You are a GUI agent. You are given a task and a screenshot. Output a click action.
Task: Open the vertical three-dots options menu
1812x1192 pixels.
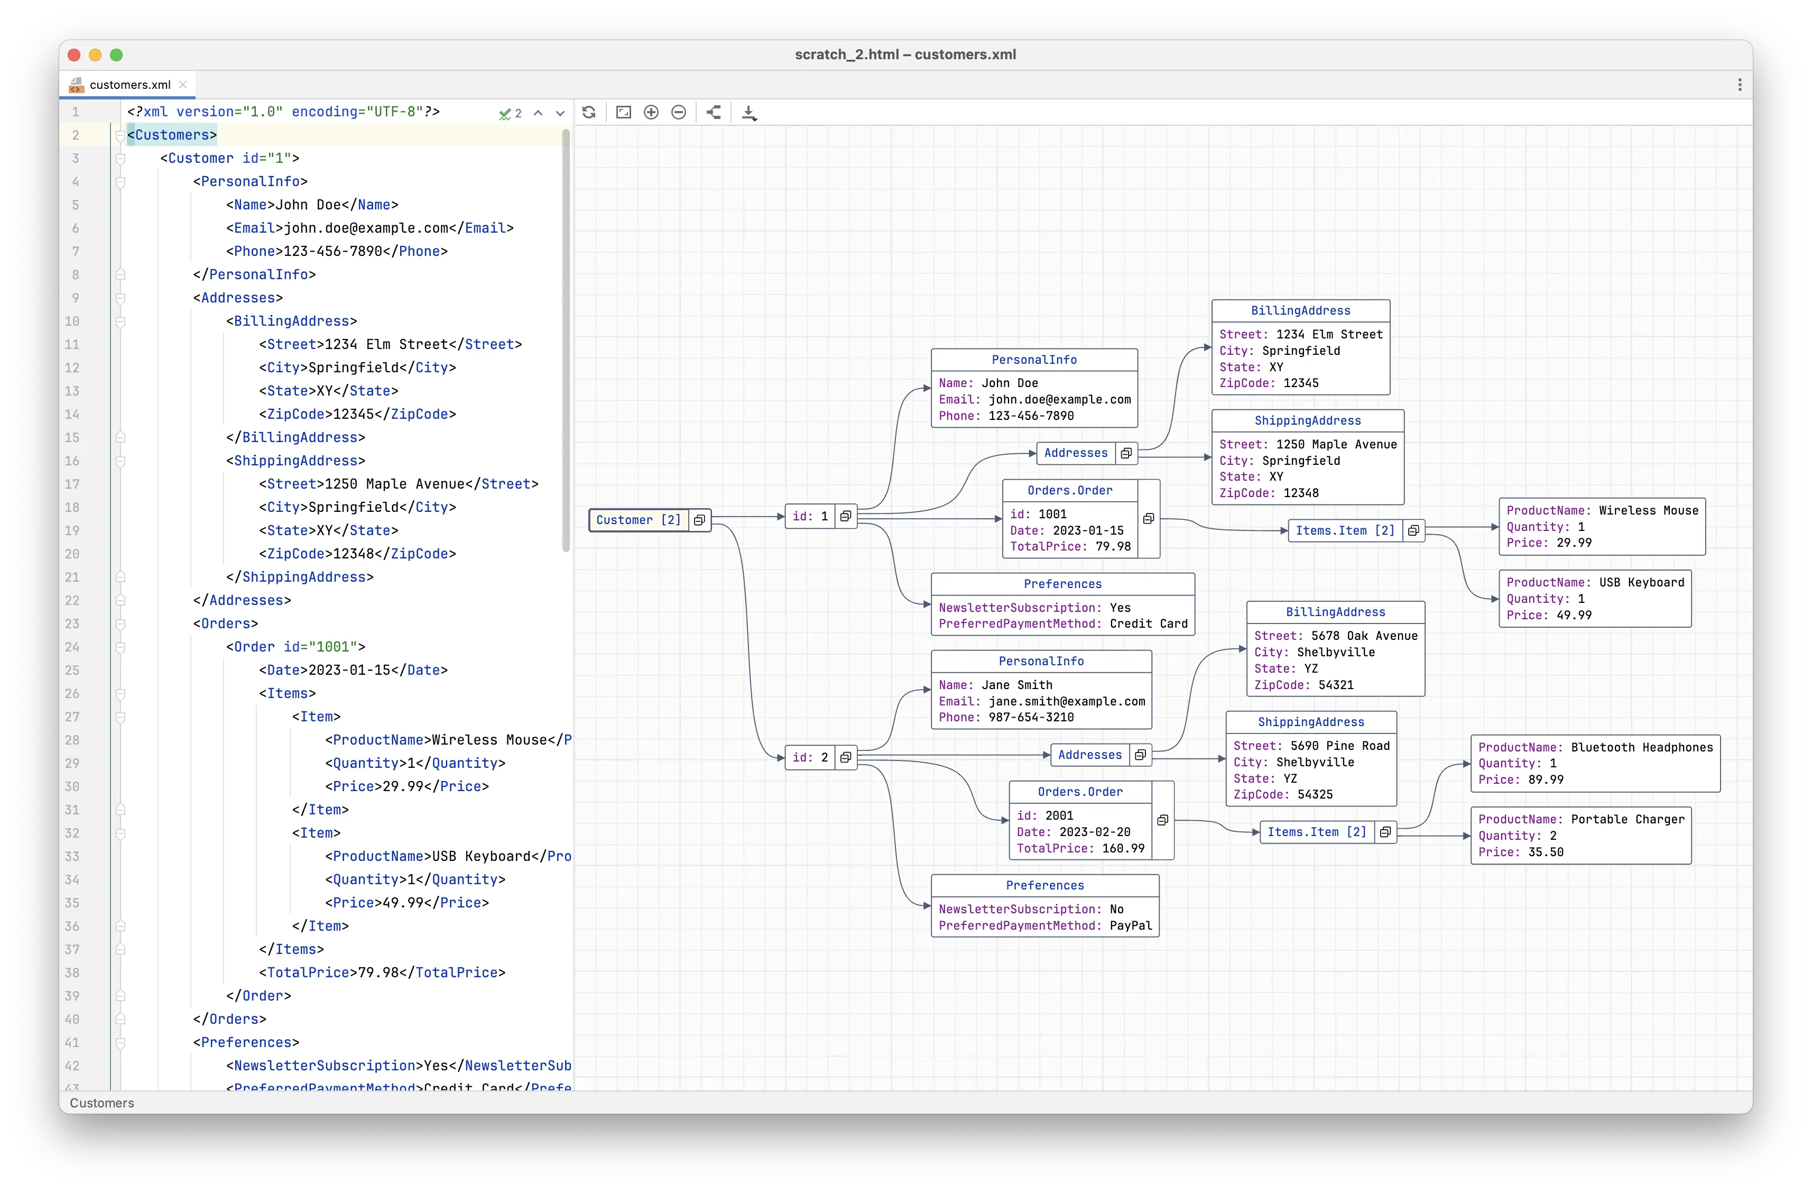(x=1740, y=85)
